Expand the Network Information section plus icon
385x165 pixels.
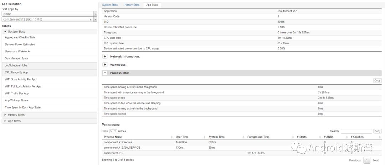[105, 56]
